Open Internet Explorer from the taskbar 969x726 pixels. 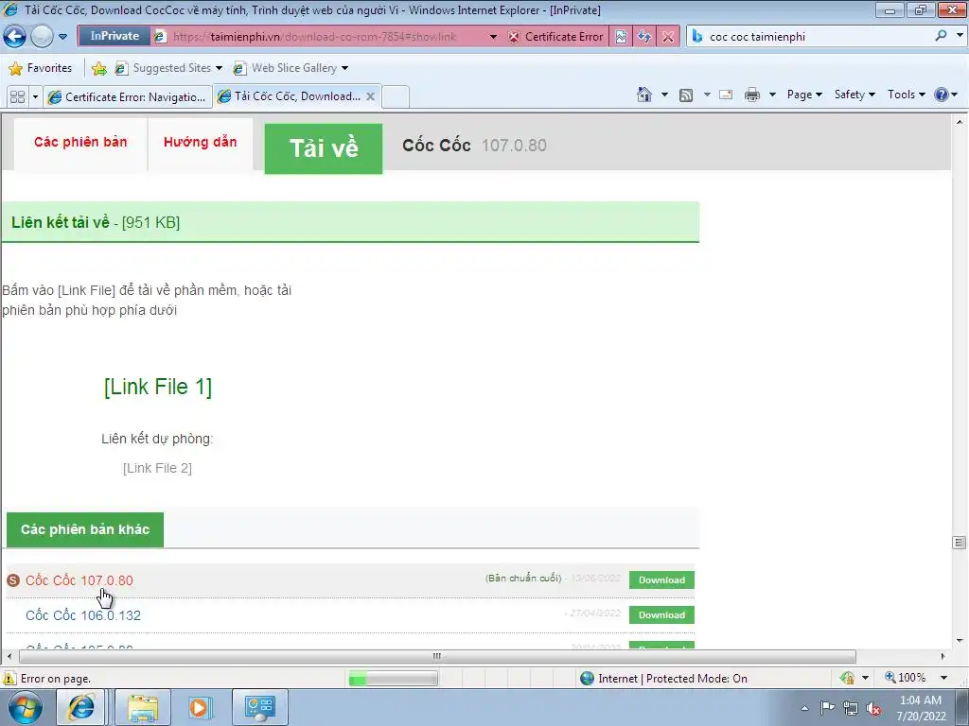pyautogui.click(x=81, y=707)
